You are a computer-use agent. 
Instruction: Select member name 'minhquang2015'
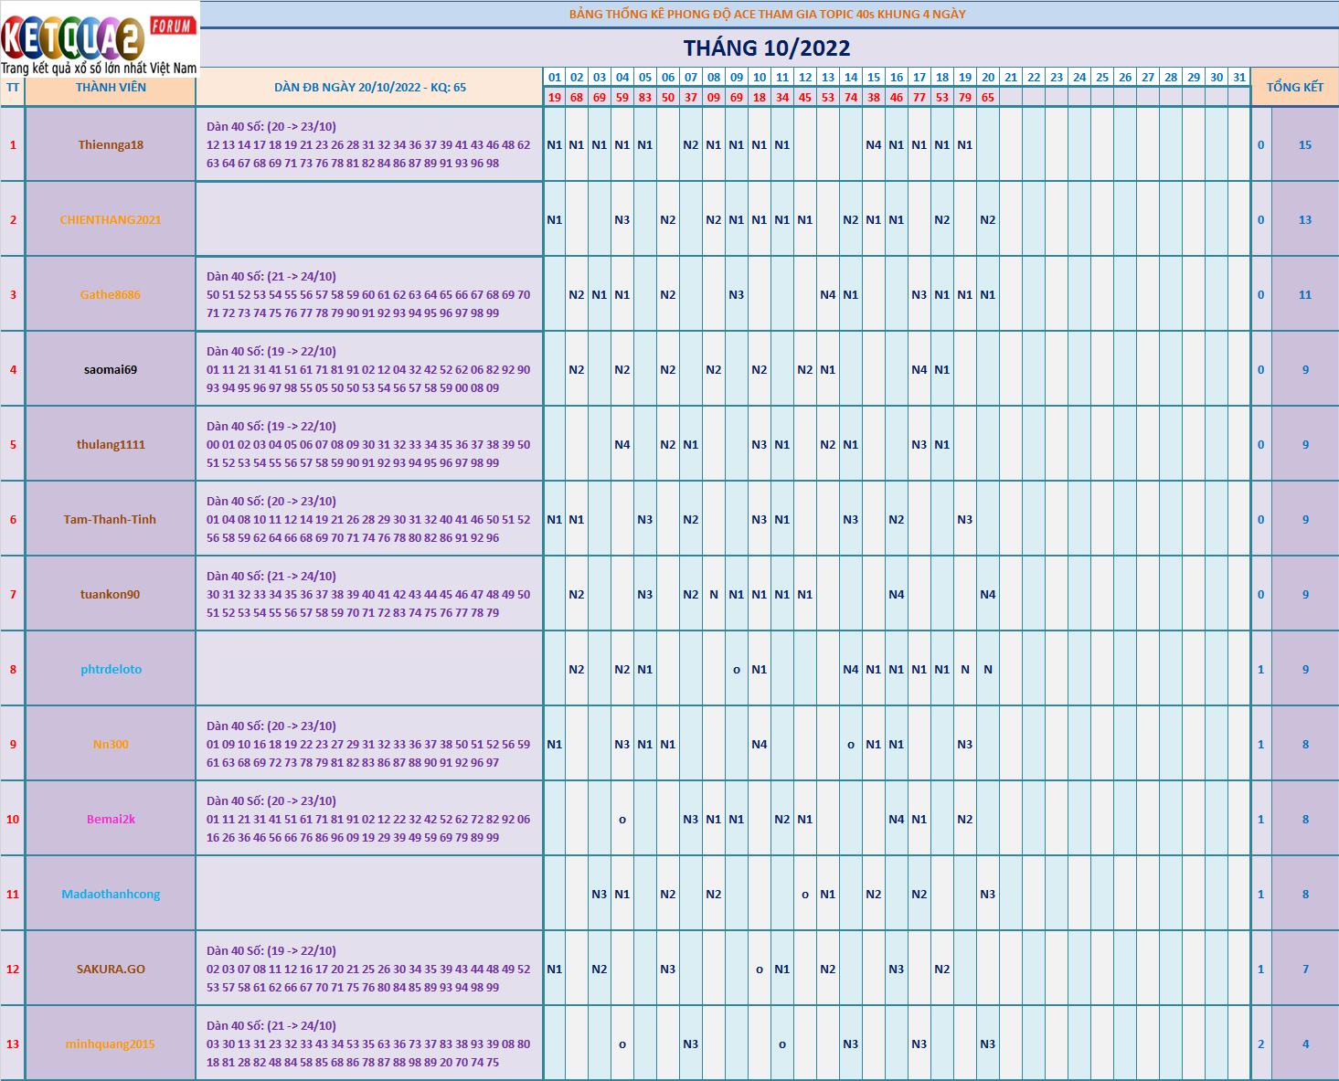coord(111,1044)
